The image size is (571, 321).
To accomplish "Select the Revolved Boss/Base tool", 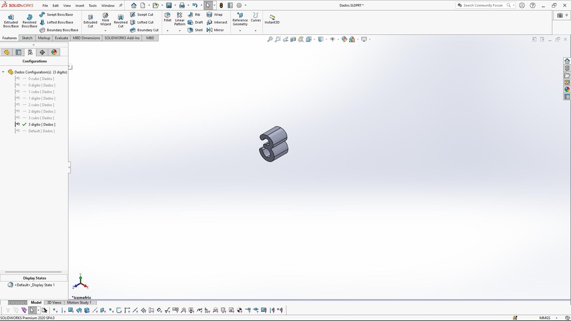I will pyautogui.click(x=29, y=21).
